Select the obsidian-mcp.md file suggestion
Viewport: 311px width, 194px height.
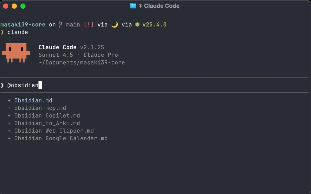(40, 108)
